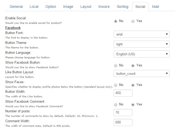Click the Button Width input field
Viewport: 175px width, 128px height.
coord(123,93)
